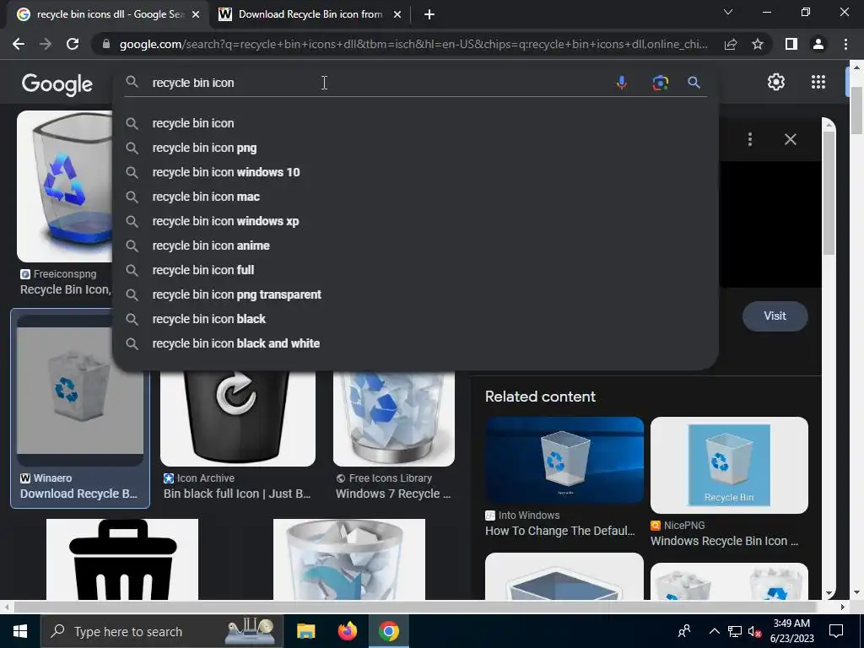Pick the first 'recycle bin icon' suggestion
864x648 pixels.
pos(415,123)
